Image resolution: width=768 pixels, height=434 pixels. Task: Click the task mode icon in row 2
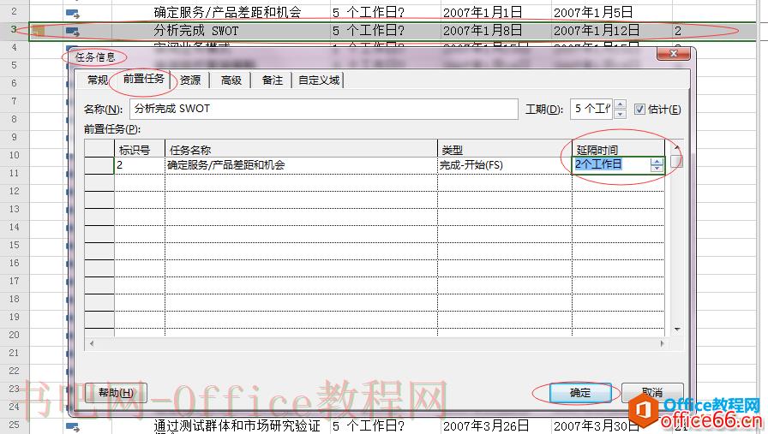[73, 13]
